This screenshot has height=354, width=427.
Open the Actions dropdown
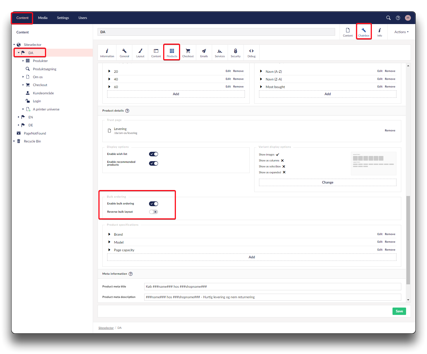click(401, 32)
